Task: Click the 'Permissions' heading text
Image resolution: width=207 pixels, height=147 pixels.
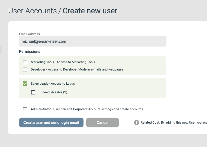Action: pos(30,51)
